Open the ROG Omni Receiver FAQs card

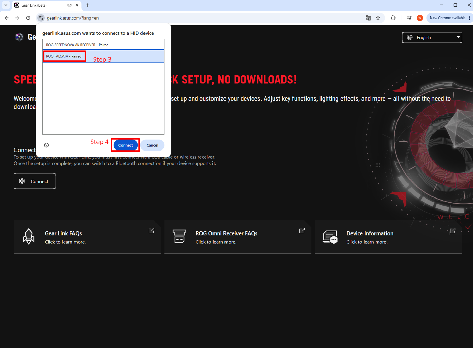[238, 237]
